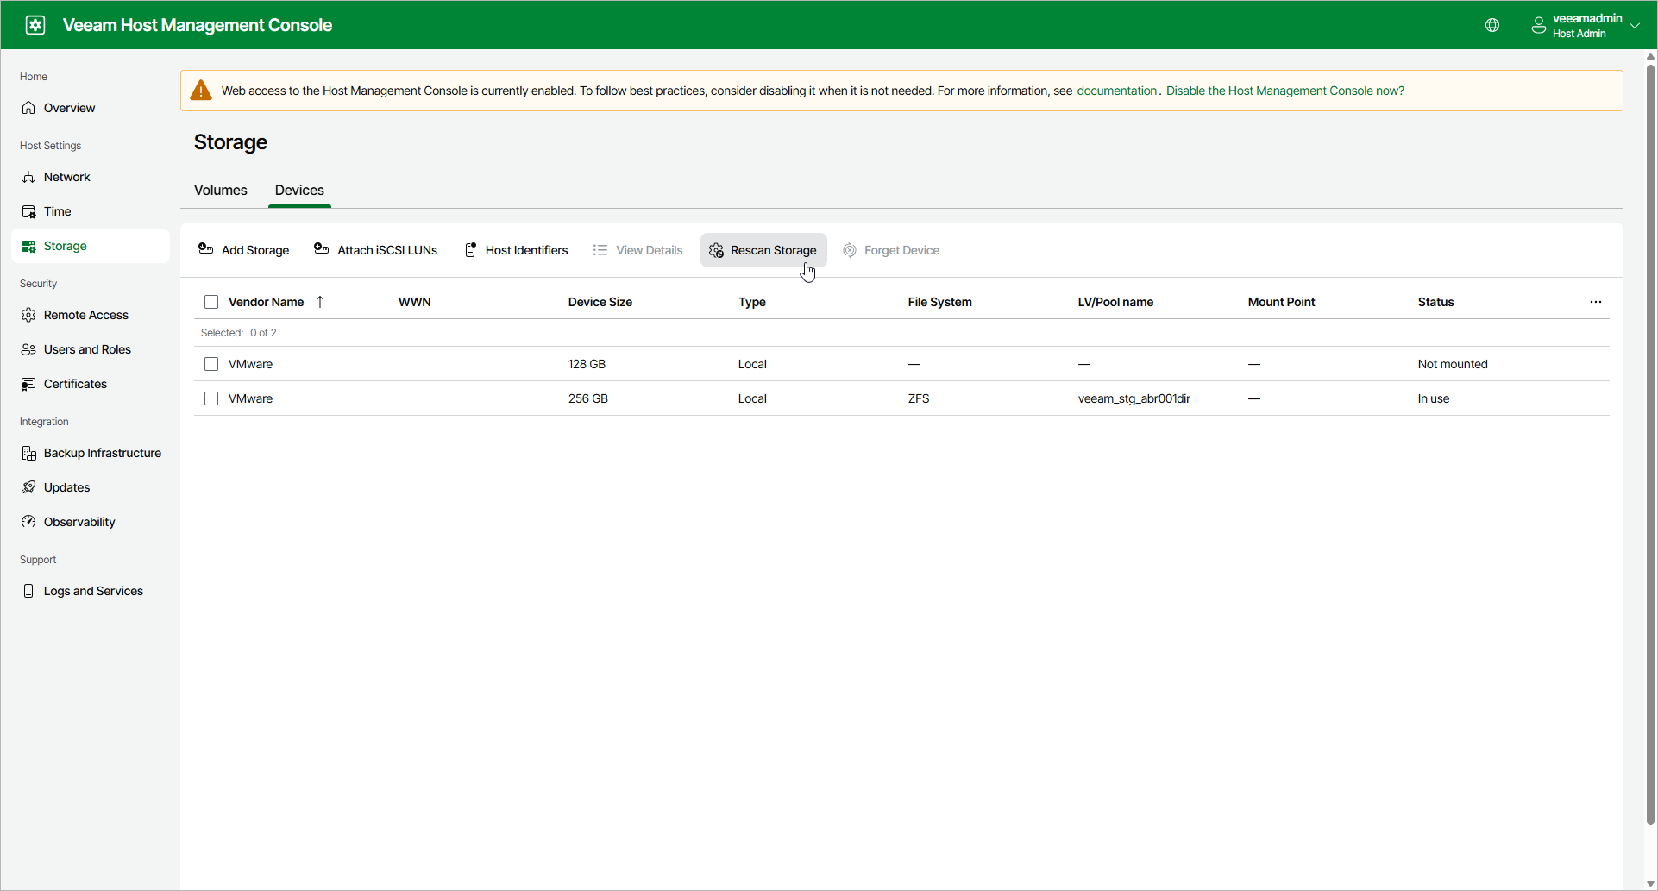The image size is (1658, 891).
Task: Click the Remote Access gear icon
Action: [28, 315]
